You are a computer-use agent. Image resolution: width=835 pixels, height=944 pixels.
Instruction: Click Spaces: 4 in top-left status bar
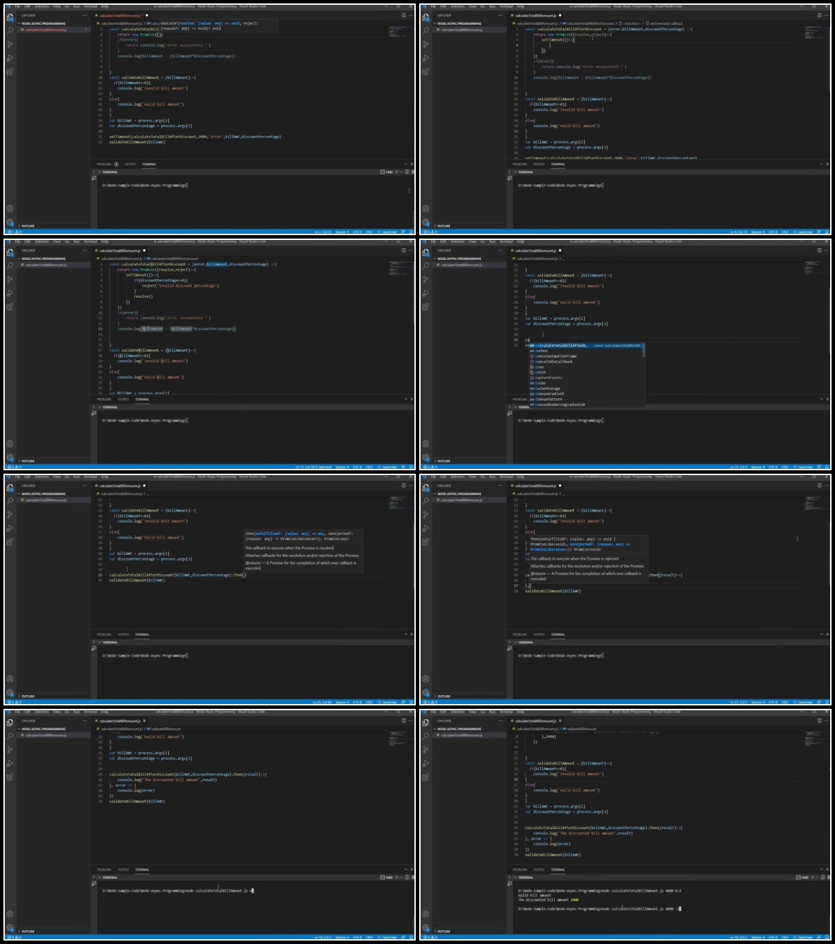point(342,232)
